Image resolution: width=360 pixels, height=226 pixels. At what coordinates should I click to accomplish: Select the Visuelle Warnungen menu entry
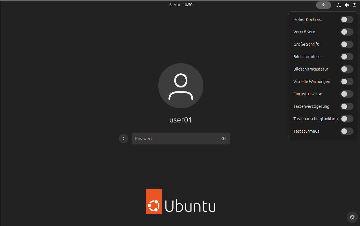312,82
